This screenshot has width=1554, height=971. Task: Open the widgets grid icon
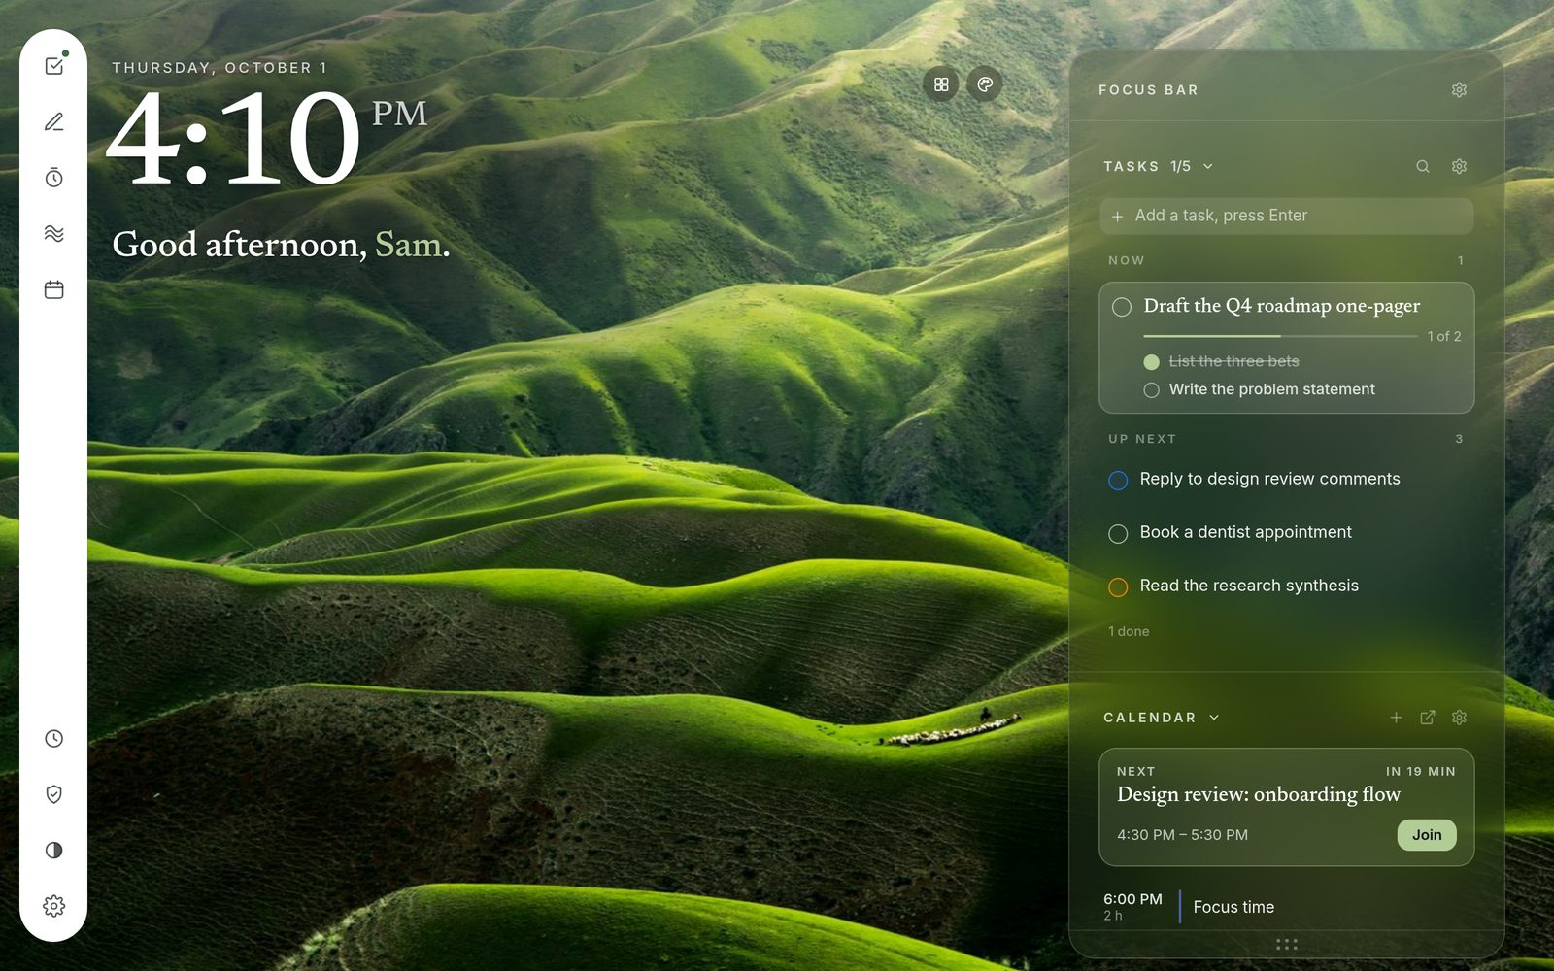[x=941, y=84]
